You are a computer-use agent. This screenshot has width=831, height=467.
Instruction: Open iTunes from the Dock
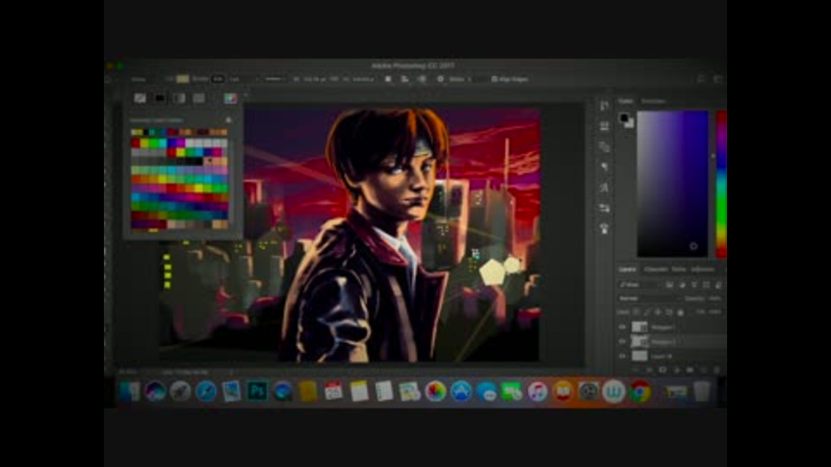point(538,392)
